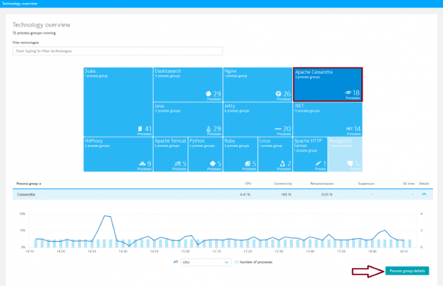Collapse the Cassandra row details chevron

[x=424, y=194]
